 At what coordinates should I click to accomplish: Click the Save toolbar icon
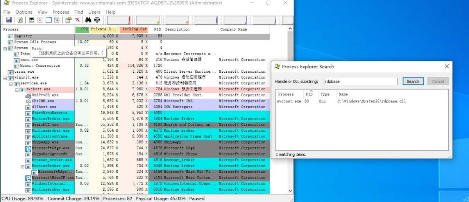pos(9,20)
